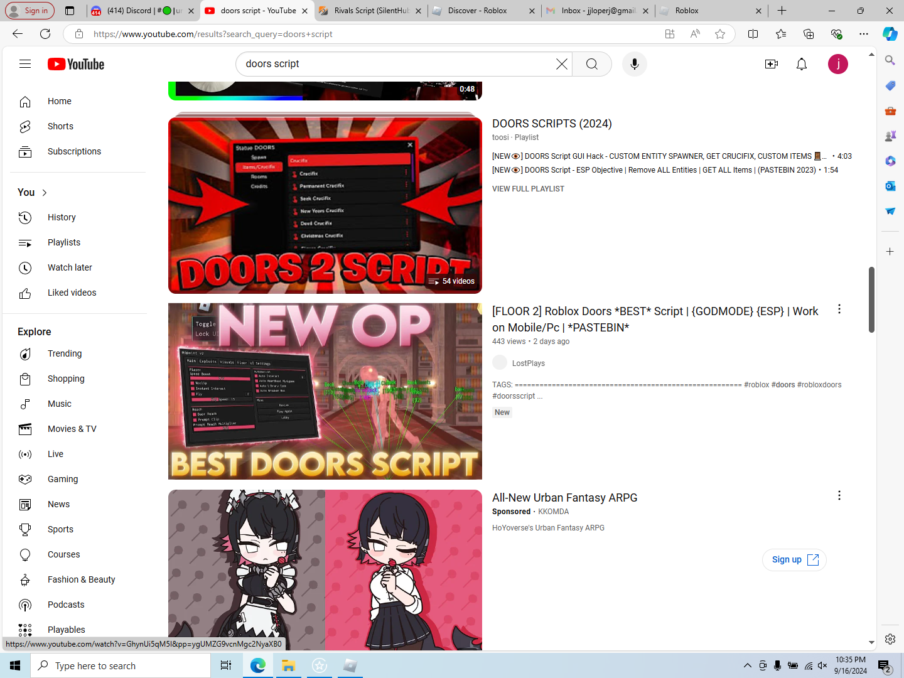Open Edge split screen
904x678 pixels.
point(753,34)
